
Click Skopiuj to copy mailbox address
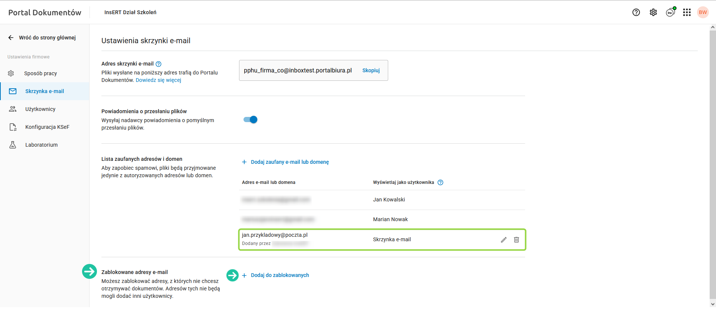371,70
